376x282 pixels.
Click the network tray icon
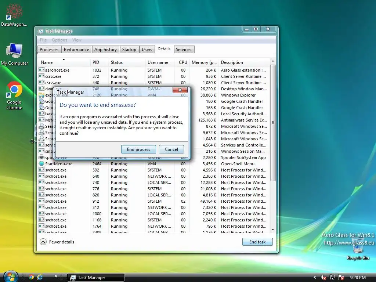point(332,278)
